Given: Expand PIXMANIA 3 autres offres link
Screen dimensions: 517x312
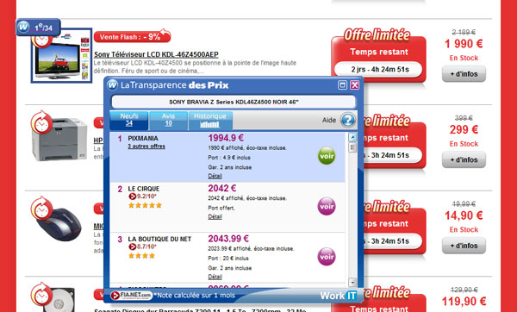Looking at the screenshot, I should (x=146, y=147).
